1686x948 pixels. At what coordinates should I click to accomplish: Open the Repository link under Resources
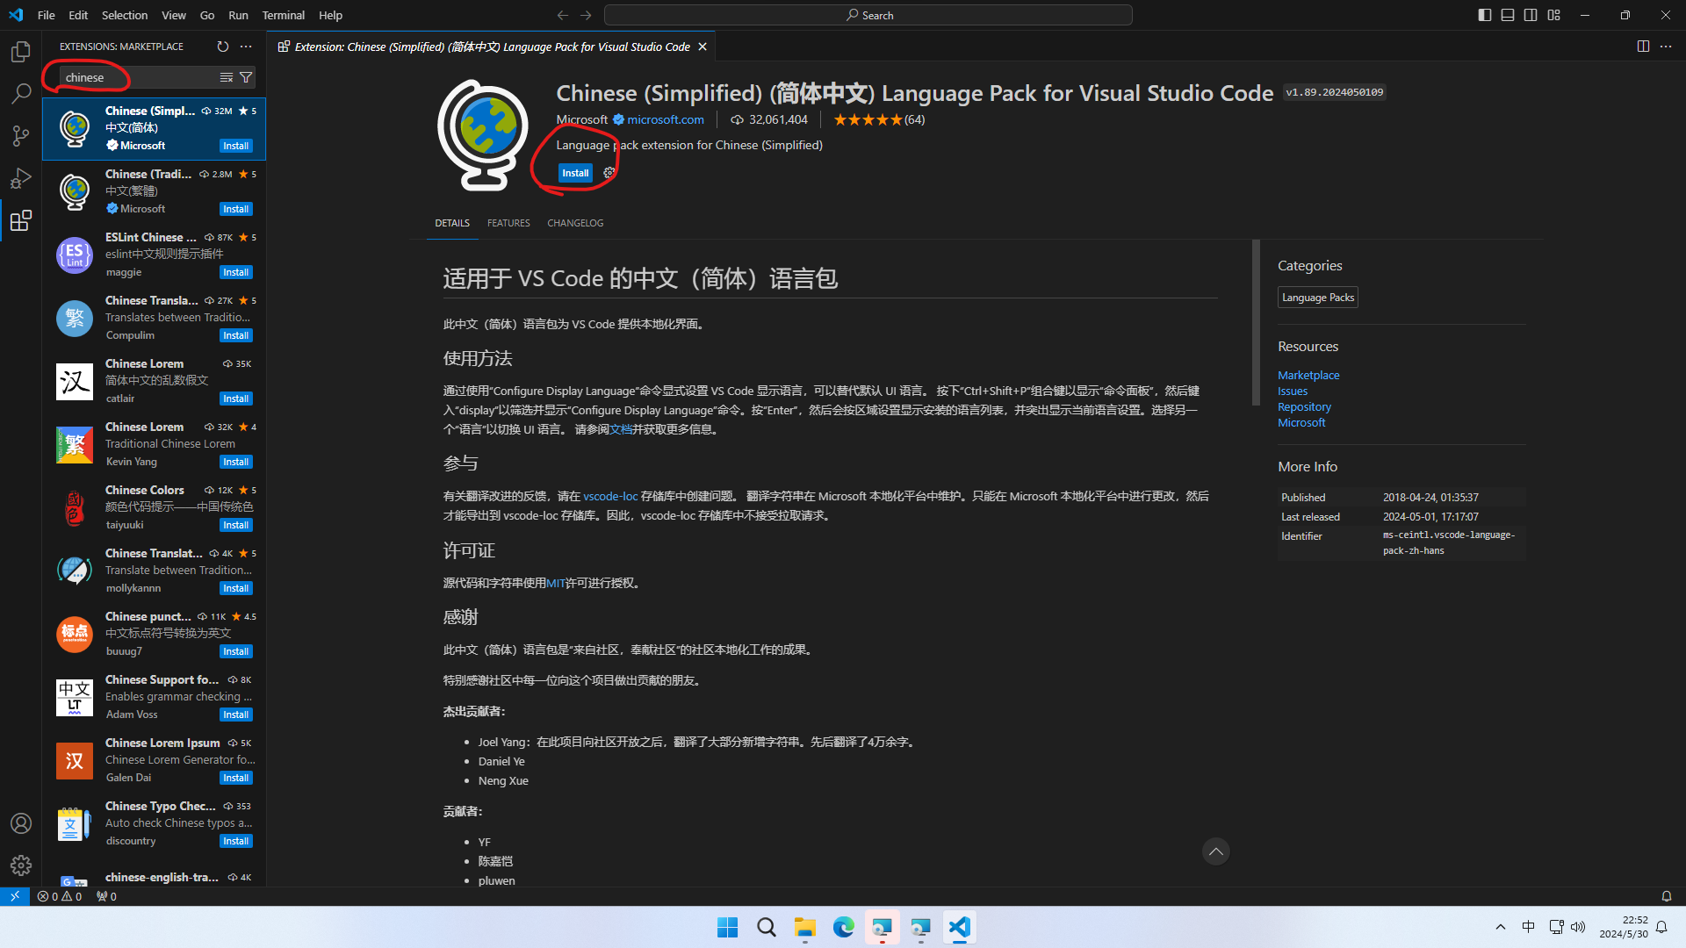click(1304, 406)
